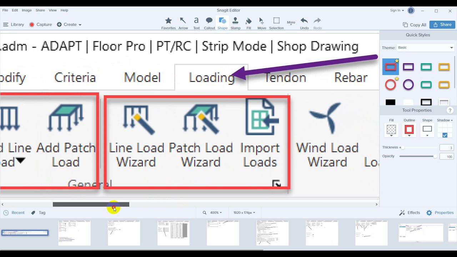Open the Sign In dropdown
Viewport: 457px width, 257px height.
point(397,10)
